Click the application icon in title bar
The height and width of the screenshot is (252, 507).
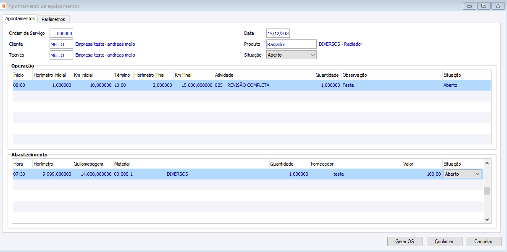tap(4, 6)
